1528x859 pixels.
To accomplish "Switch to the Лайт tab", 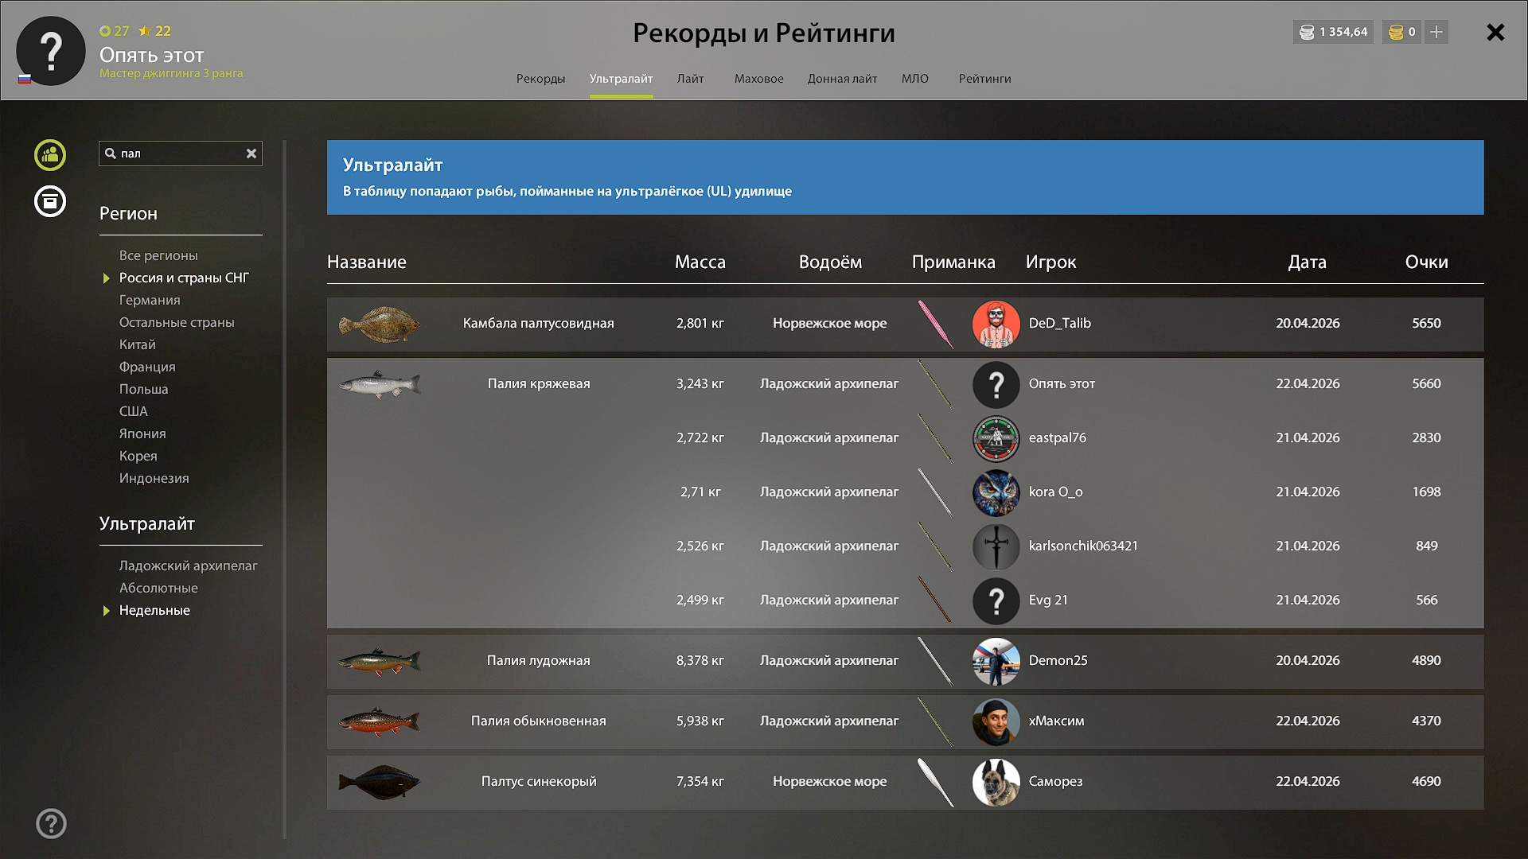I will [690, 79].
